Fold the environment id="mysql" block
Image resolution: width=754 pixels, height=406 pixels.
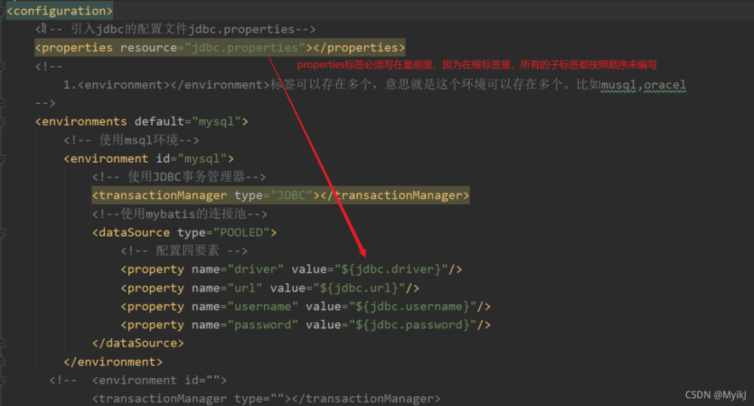point(2,158)
